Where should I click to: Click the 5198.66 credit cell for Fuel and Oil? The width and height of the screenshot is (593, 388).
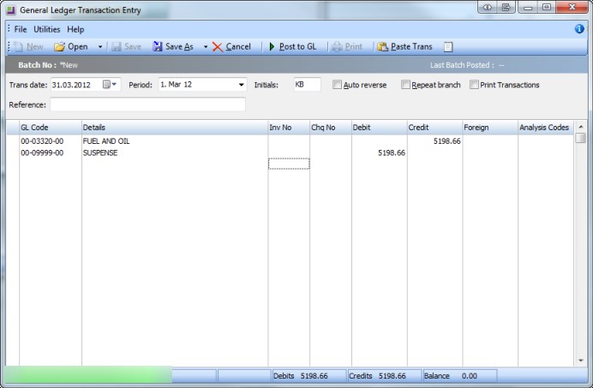[435, 141]
